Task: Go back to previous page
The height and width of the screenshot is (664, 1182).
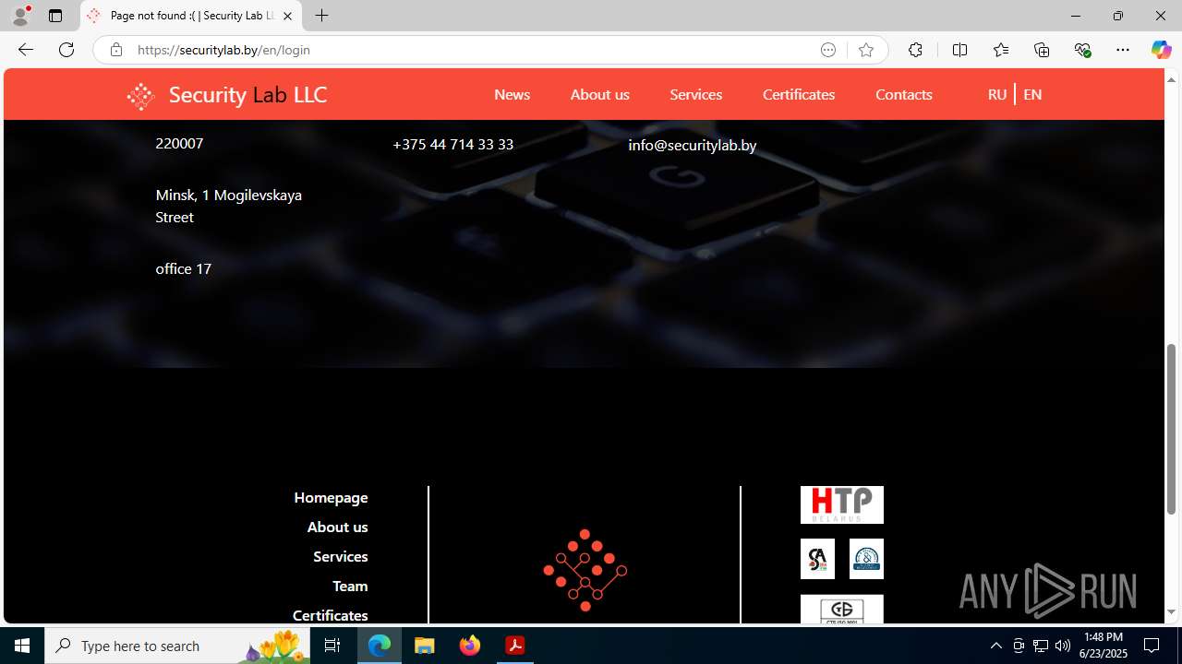Action: tap(26, 50)
